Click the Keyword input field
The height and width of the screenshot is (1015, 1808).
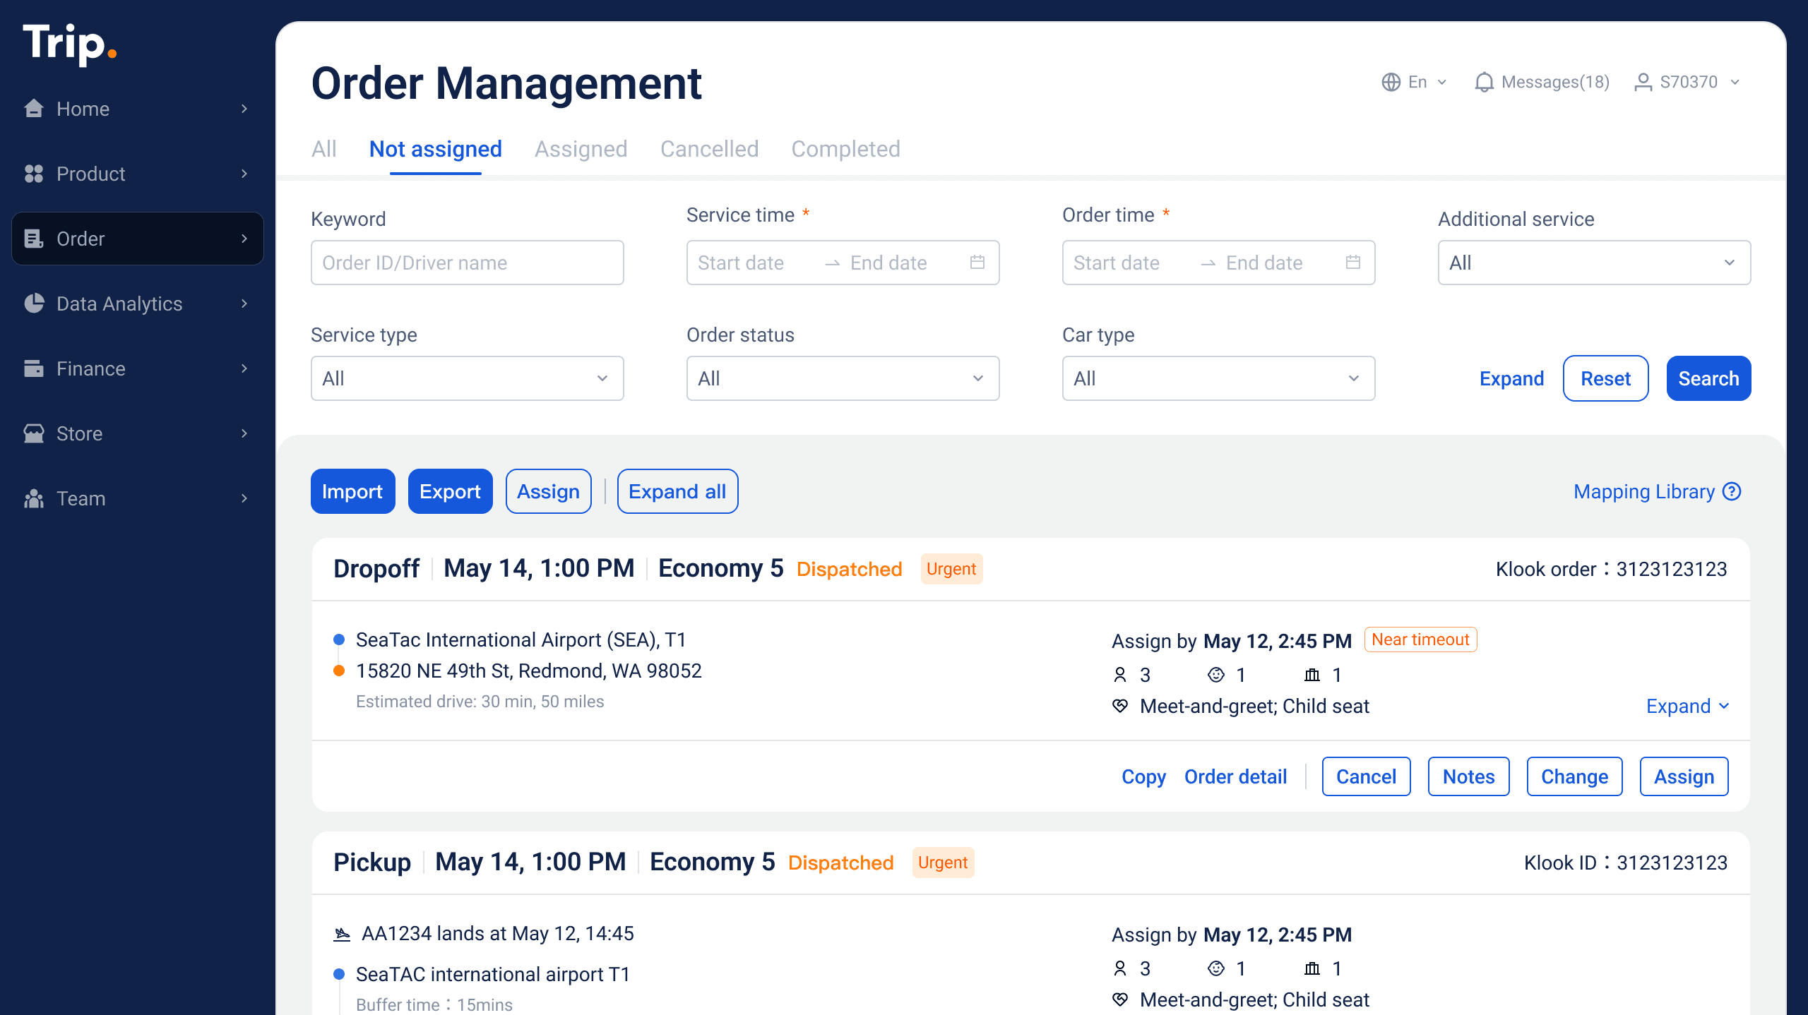coord(467,263)
